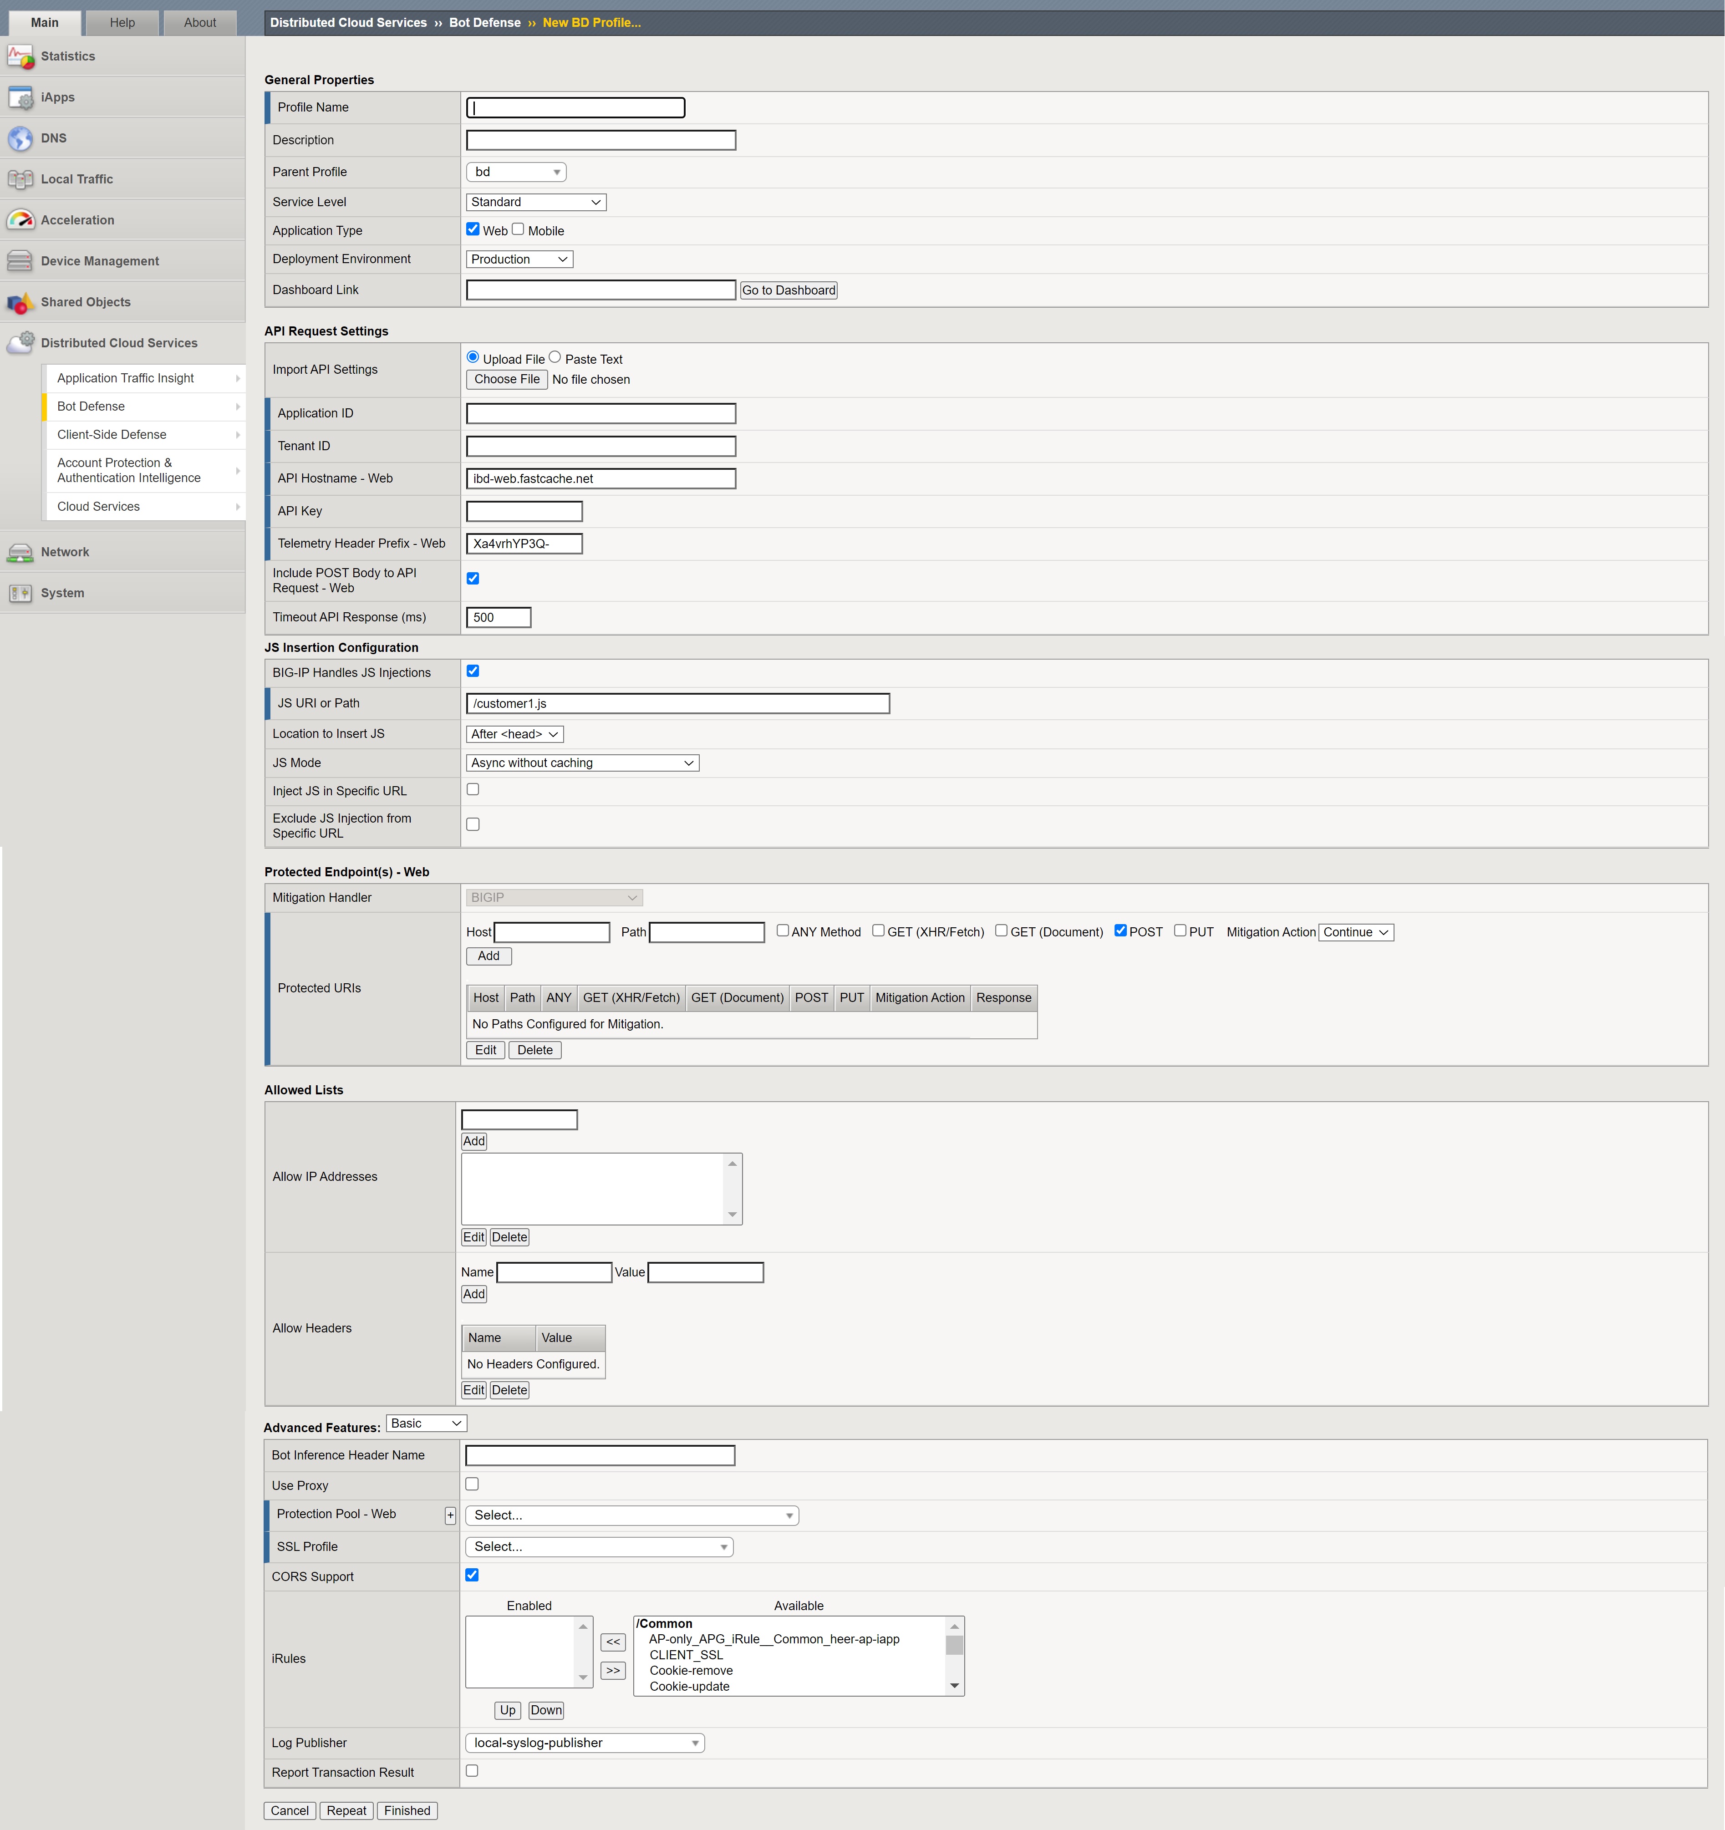1725x1830 pixels.
Task: Move iRule to Available with >> button
Action: click(613, 1671)
